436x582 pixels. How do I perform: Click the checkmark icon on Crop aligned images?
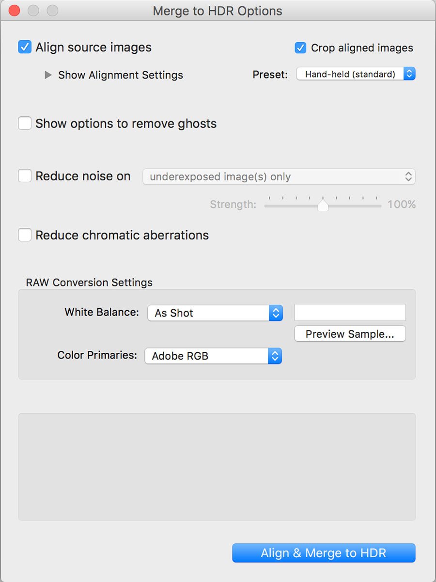pos(300,48)
